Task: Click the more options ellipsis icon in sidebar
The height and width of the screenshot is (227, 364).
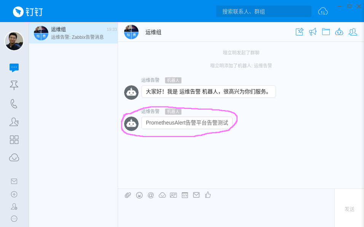Action: click(14, 219)
